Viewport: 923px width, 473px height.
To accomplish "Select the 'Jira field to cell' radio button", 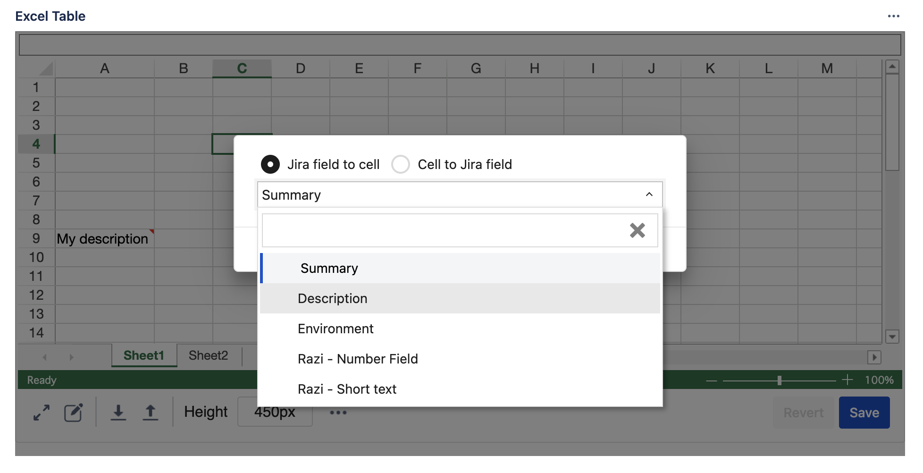I will 270,164.
